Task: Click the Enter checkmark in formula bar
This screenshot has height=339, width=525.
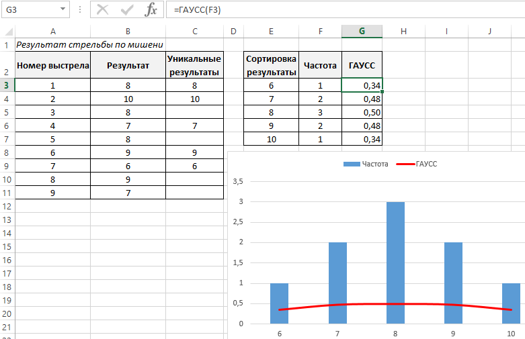Action: pyautogui.click(x=127, y=9)
